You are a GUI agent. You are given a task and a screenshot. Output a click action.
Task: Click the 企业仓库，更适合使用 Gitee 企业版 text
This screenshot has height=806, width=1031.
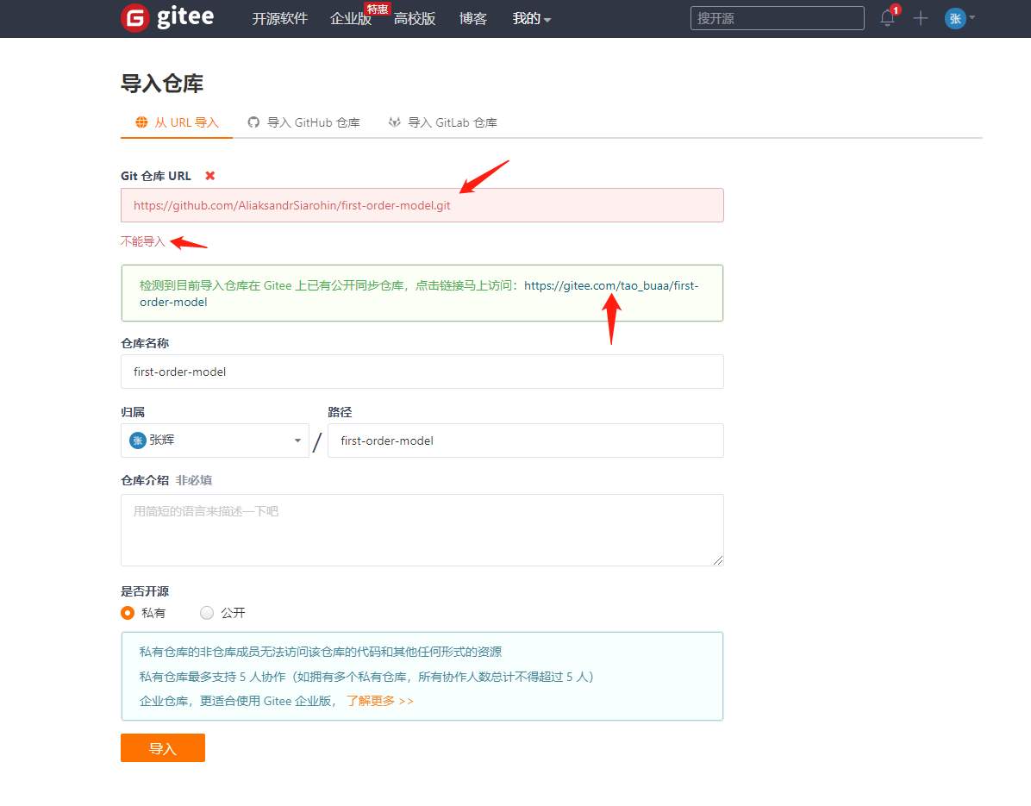tap(239, 701)
